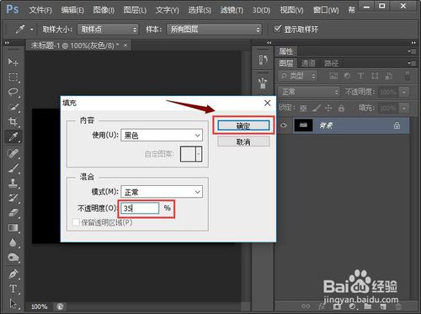The width and height of the screenshot is (421, 314).
Task: Close the 填充 dialog with X
Action: pyautogui.click(x=267, y=103)
